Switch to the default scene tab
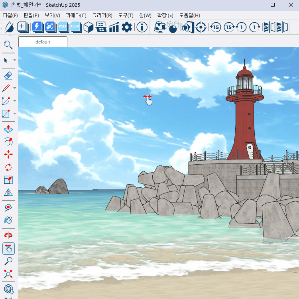The height and width of the screenshot is (299, 299). click(x=43, y=42)
